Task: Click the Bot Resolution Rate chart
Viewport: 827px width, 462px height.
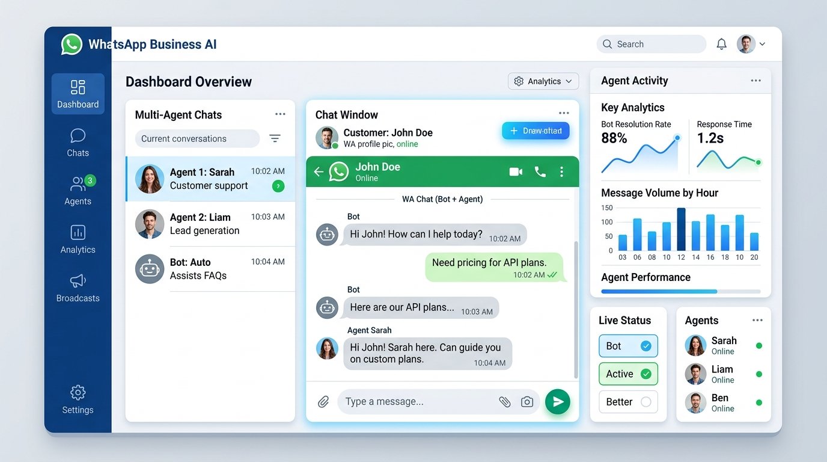Action: [641, 154]
